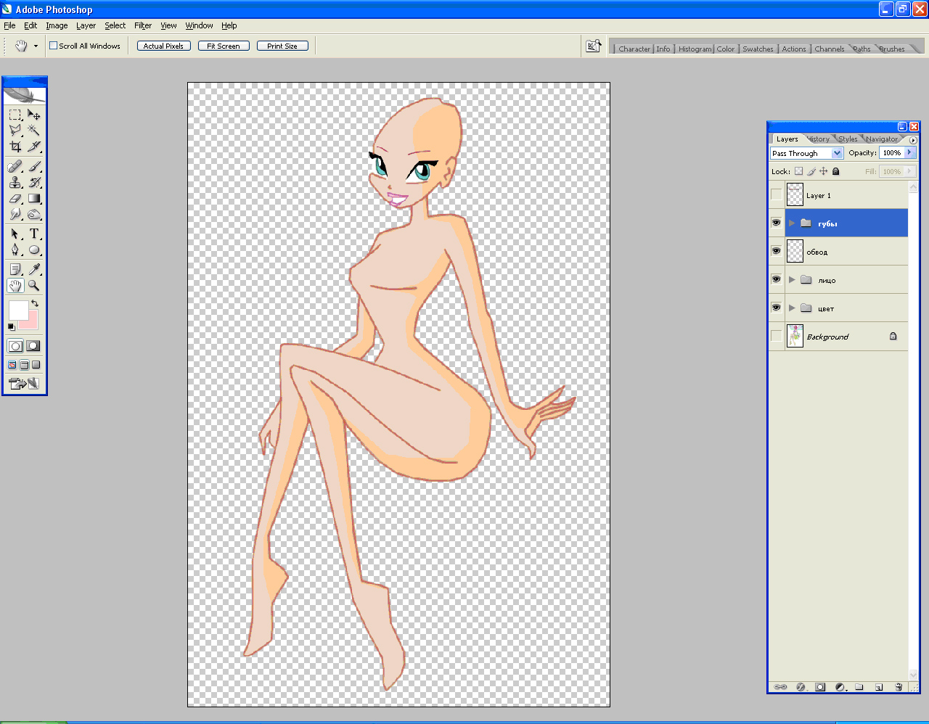Screen dimensions: 929x724
Task: Hide the губы group eye icon
Action: pos(777,223)
